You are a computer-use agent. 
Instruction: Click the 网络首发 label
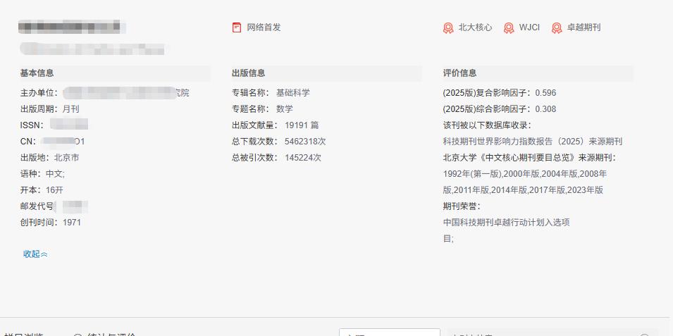click(x=264, y=27)
